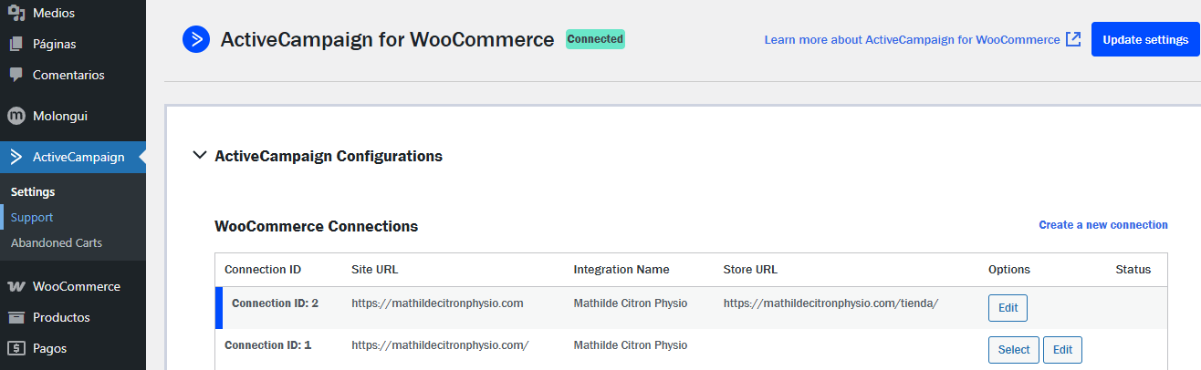
Task: Click the Pagos dollar icon
Action: [x=16, y=348]
